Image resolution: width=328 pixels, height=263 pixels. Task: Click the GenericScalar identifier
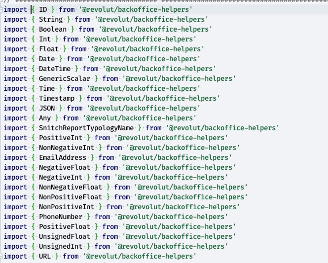65,78
